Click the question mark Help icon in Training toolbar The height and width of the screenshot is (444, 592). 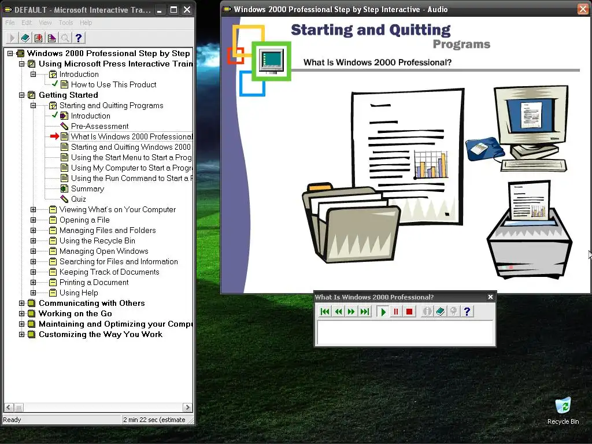[x=79, y=38]
